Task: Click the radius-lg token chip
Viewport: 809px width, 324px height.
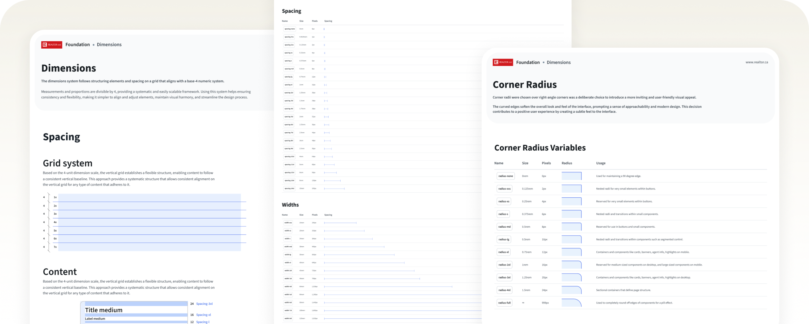Action: [504, 239]
